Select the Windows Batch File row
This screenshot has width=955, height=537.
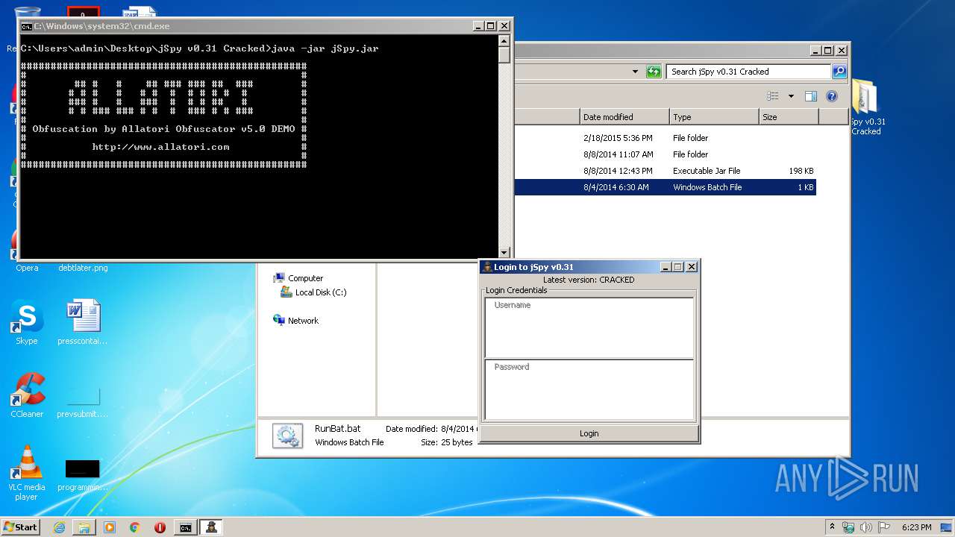click(x=664, y=187)
